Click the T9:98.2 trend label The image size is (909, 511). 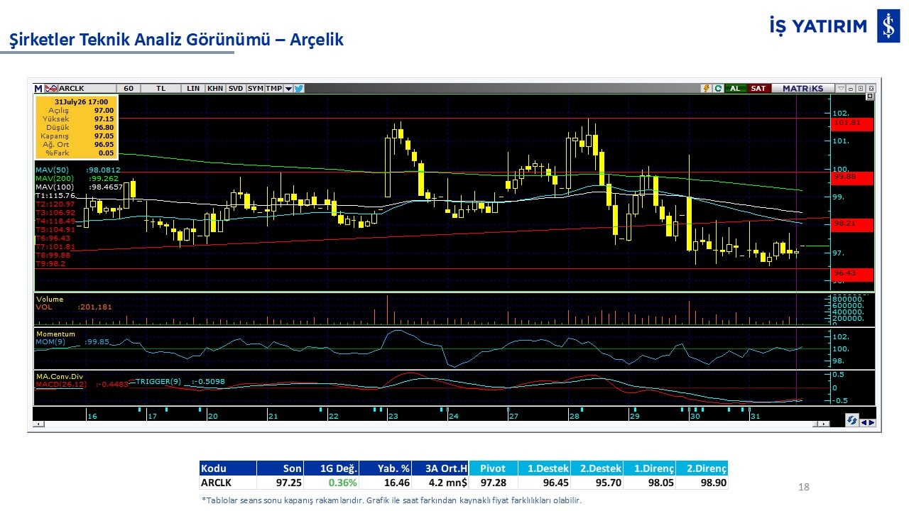coord(50,264)
